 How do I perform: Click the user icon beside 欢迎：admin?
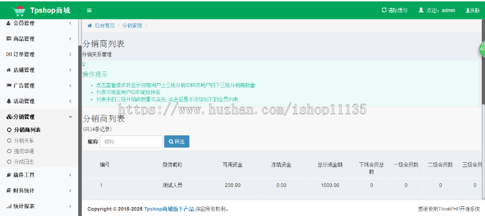coord(421,10)
